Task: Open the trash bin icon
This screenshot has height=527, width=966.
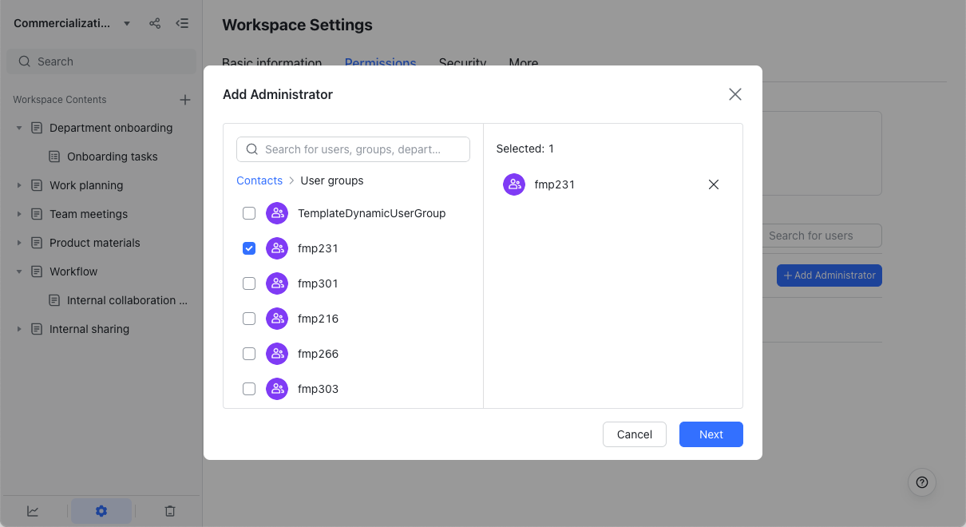Action: pyautogui.click(x=170, y=511)
